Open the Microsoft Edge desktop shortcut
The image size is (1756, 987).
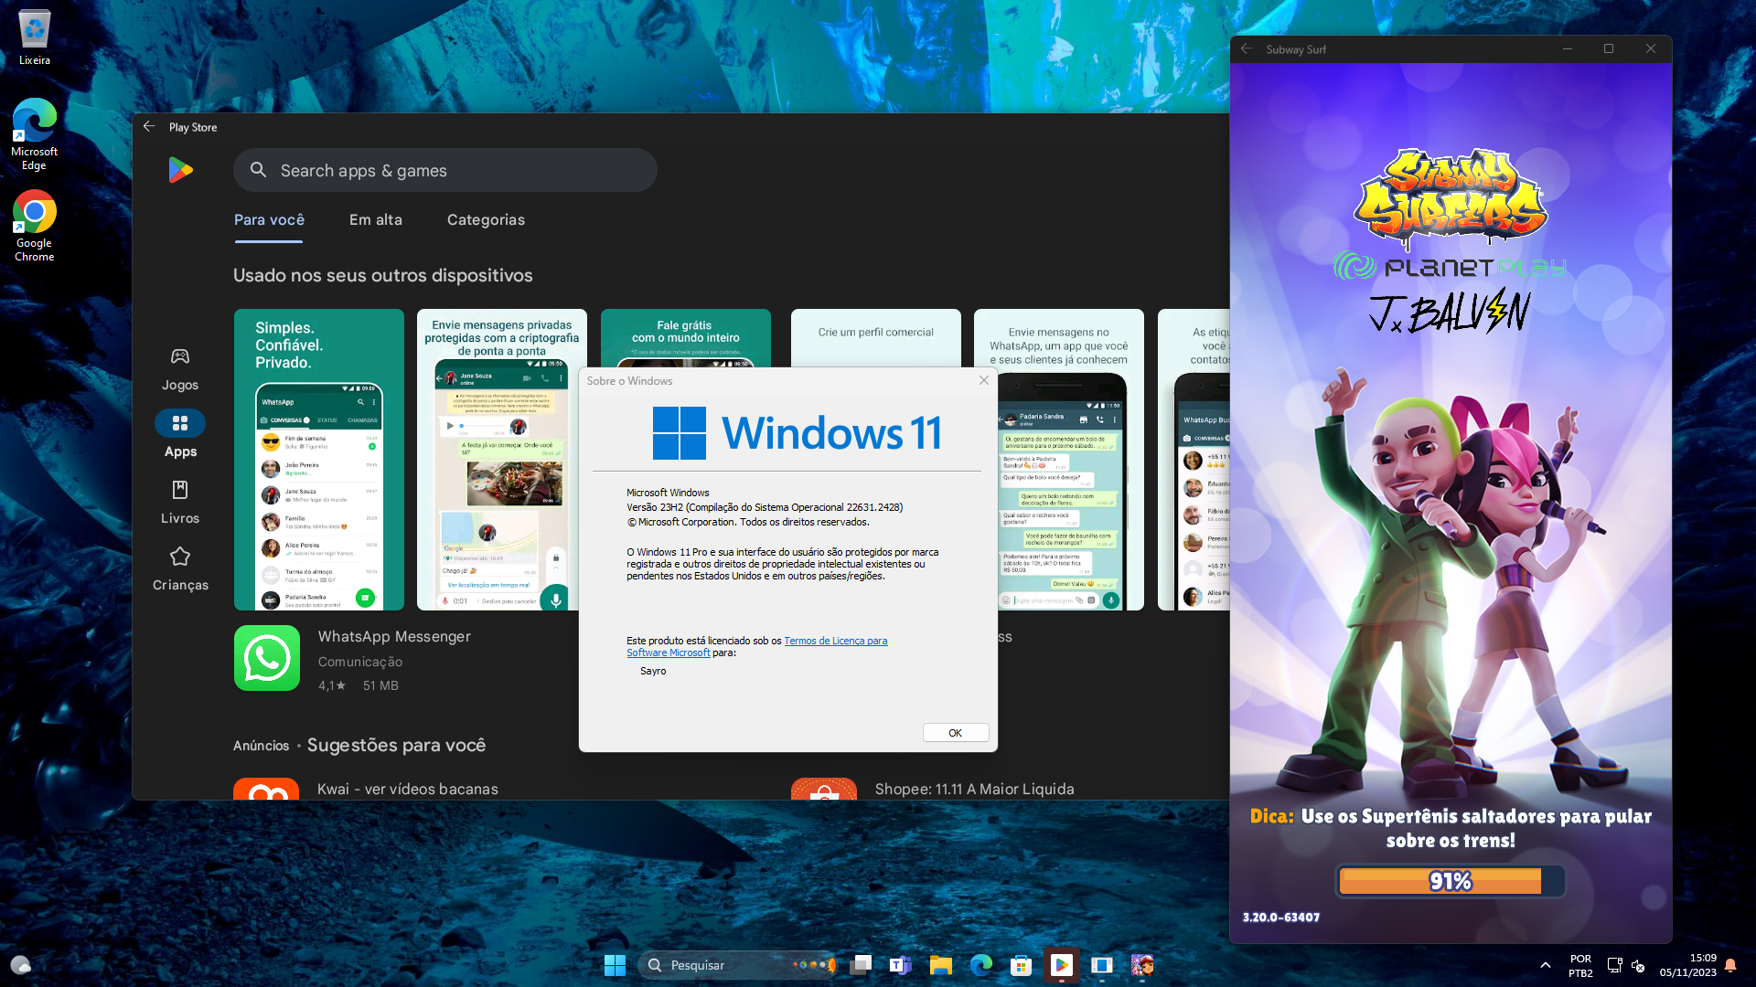tap(34, 134)
